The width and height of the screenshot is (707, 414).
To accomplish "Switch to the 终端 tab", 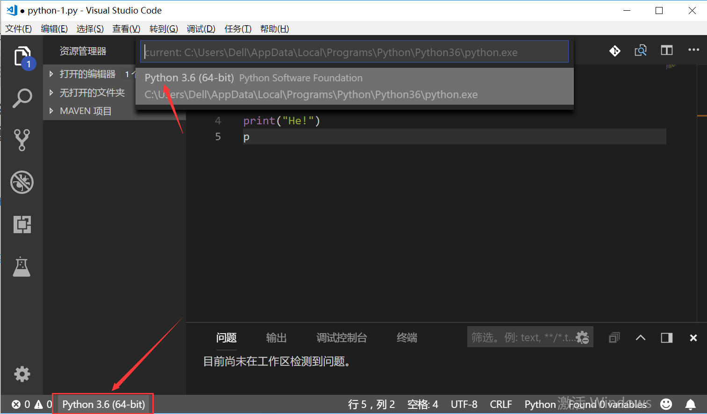I will [406, 337].
